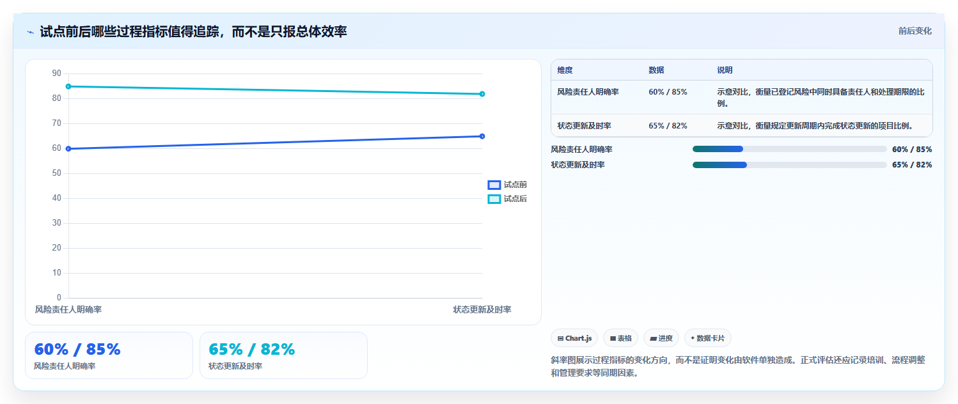
Task: Click the 试点前 data point at 60
Action: point(68,148)
